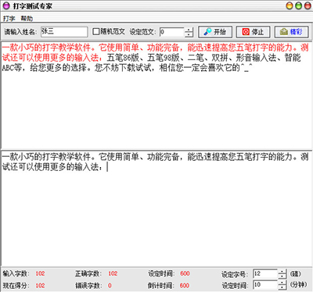
Task: Increase 设定时间 minutes with the up arrow
Action: tap(282, 283)
